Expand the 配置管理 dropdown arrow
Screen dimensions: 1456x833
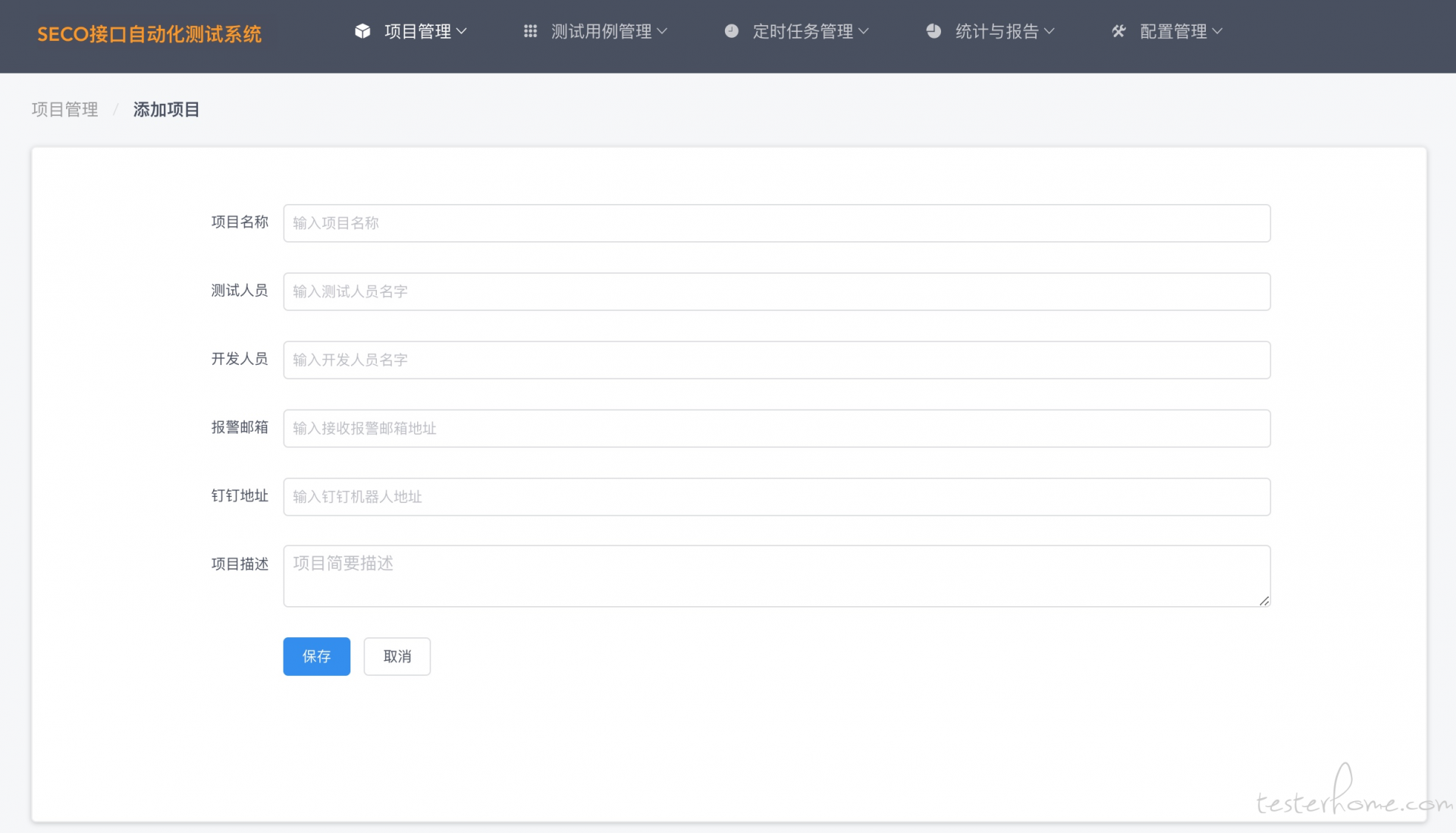click(1217, 31)
